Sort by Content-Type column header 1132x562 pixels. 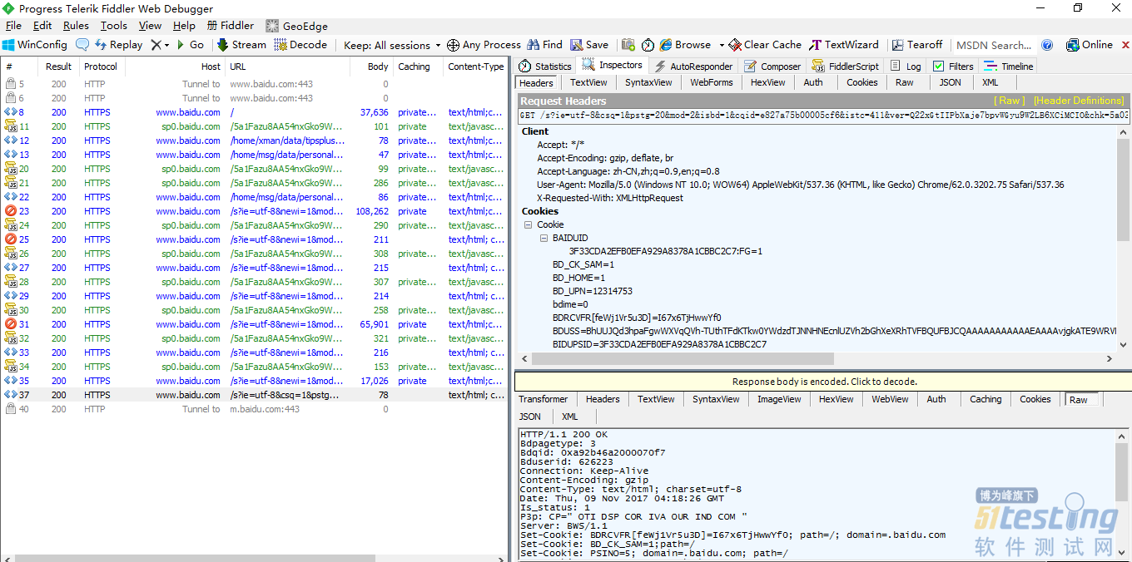pyautogui.click(x=475, y=67)
